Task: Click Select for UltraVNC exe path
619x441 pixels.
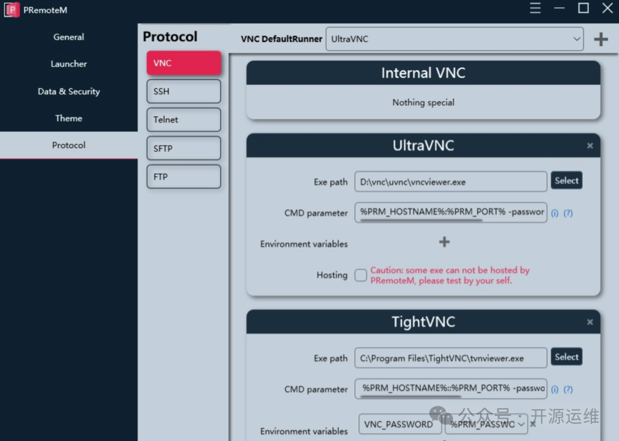Action: point(566,181)
